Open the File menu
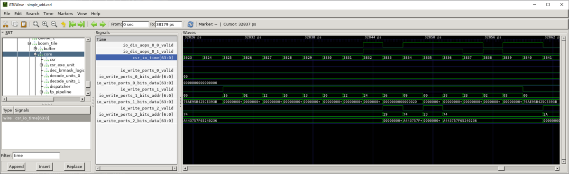 (7, 14)
